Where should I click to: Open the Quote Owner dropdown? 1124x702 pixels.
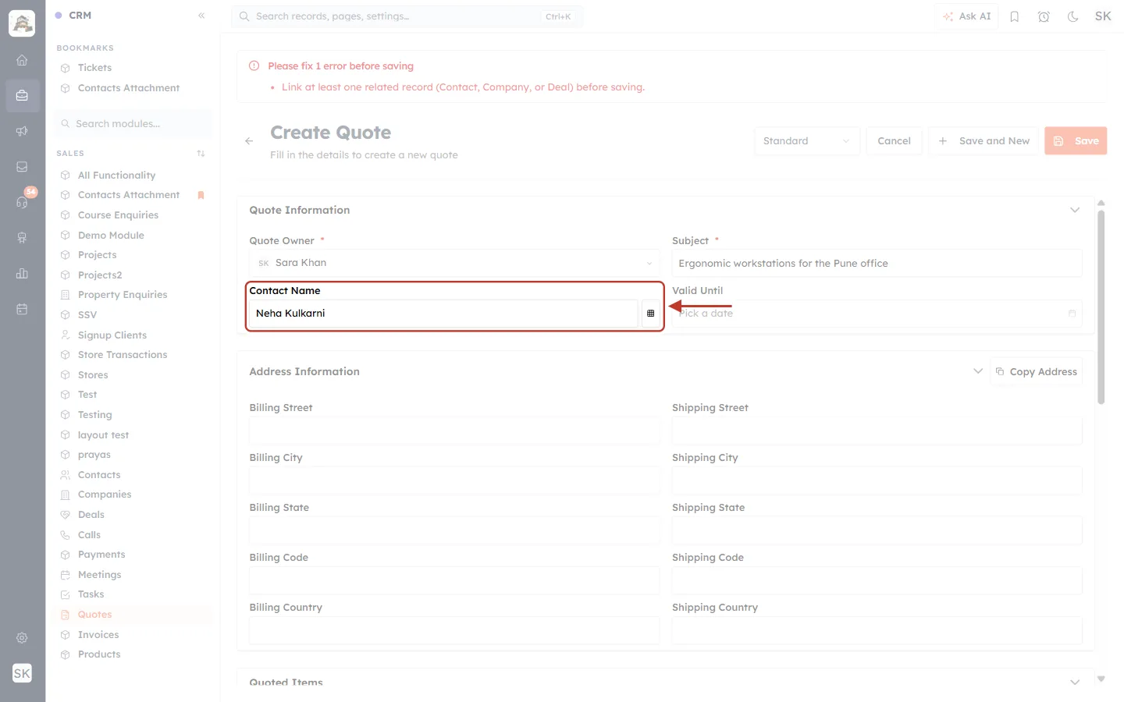(x=454, y=264)
